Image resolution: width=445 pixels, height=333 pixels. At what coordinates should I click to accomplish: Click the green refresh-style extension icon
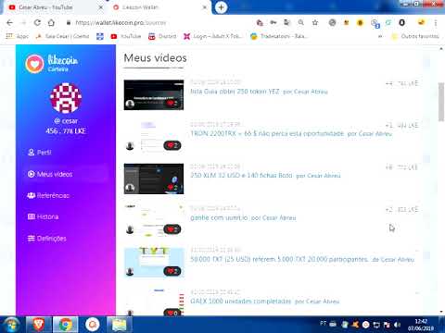[x=388, y=22]
